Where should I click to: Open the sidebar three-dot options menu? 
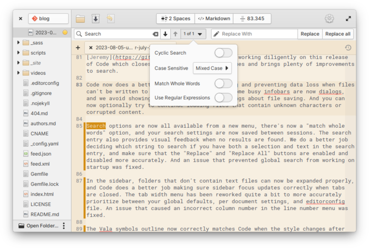tap(64, 226)
